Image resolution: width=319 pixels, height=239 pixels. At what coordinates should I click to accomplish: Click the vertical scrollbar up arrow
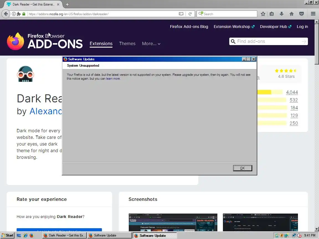click(317, 22)
